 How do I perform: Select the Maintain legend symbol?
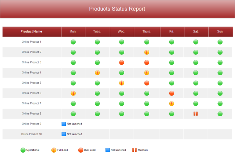pos(134,150)
